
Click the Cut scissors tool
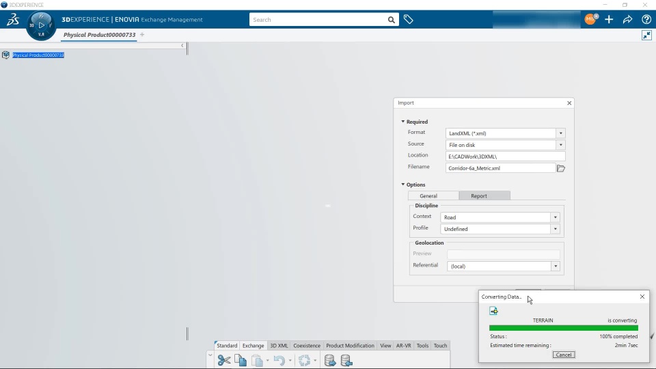(x=224, y=360)
